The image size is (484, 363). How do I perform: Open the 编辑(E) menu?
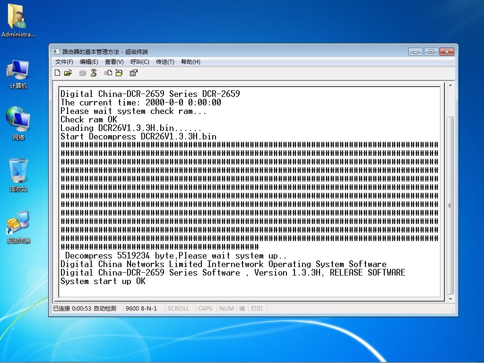coord(89,62)
